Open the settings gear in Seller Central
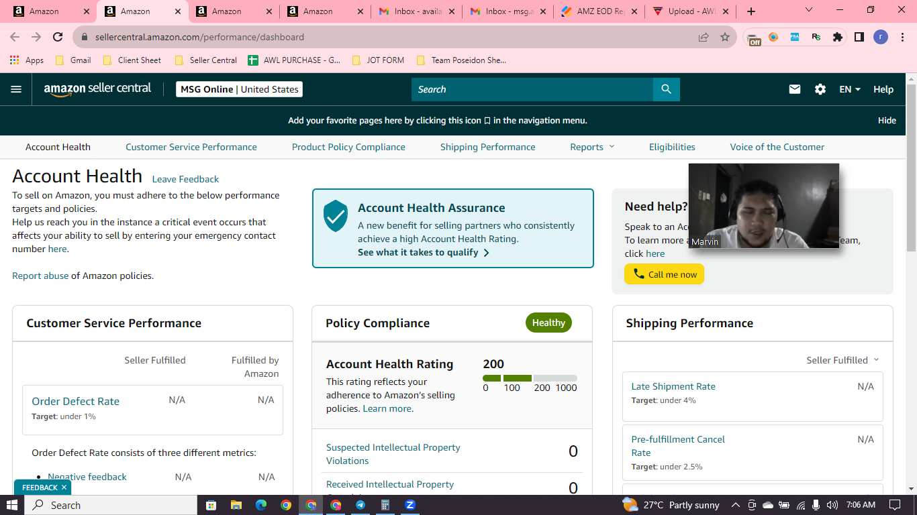 [820, 89]
